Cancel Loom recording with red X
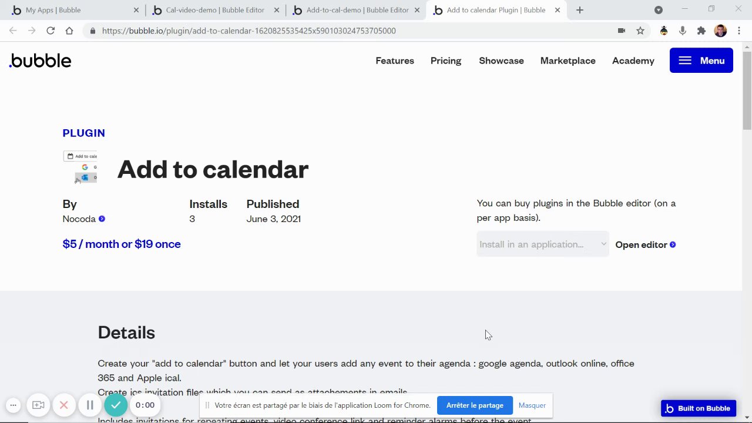This screenshot has width=752, height=423. click(64, 405)
